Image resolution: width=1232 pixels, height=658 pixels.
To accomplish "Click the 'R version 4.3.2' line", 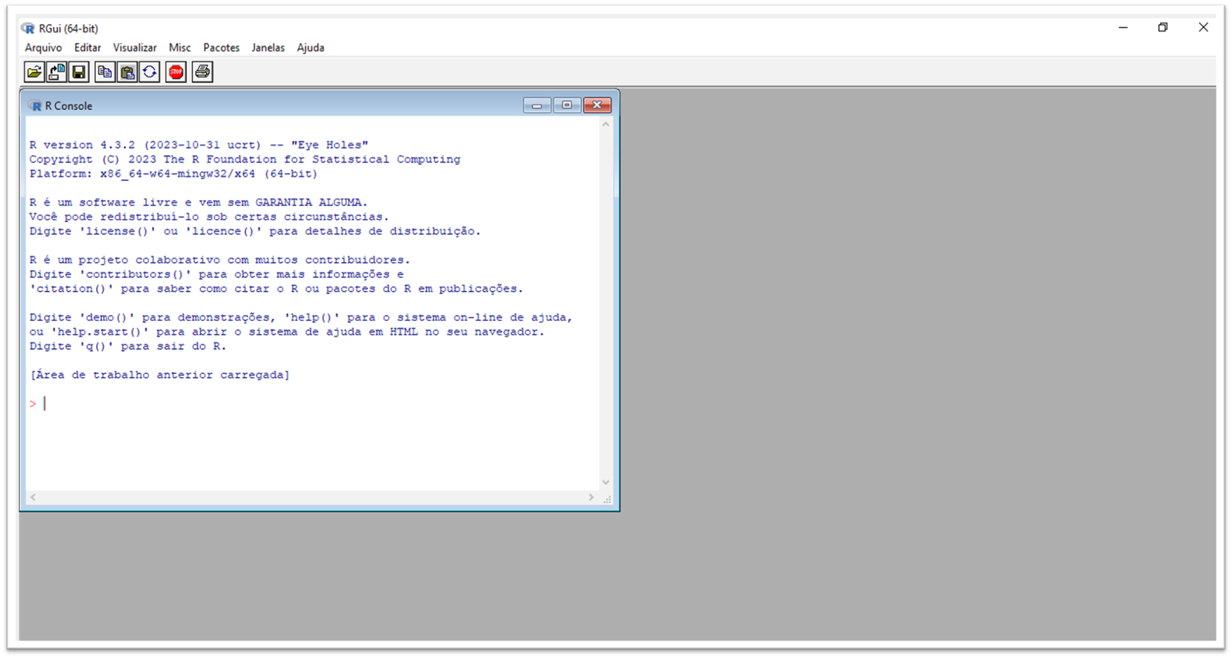I will tap(199, 145).
